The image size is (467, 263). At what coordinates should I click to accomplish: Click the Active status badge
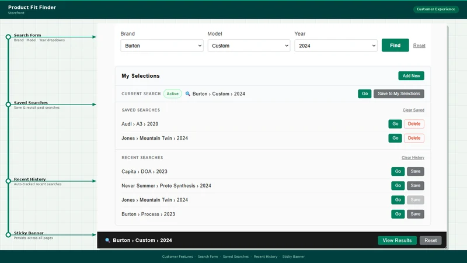(x=172, y=94)
